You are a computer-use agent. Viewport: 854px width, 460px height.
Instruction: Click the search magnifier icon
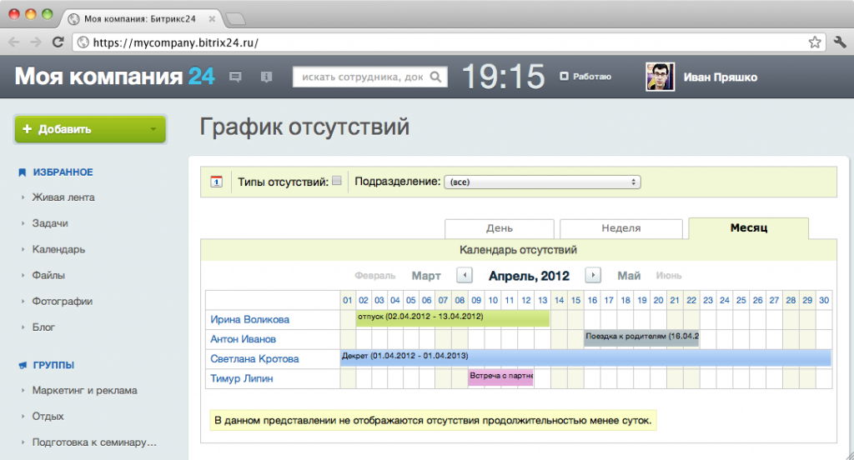pyautogui.click(x=436, y=77)
